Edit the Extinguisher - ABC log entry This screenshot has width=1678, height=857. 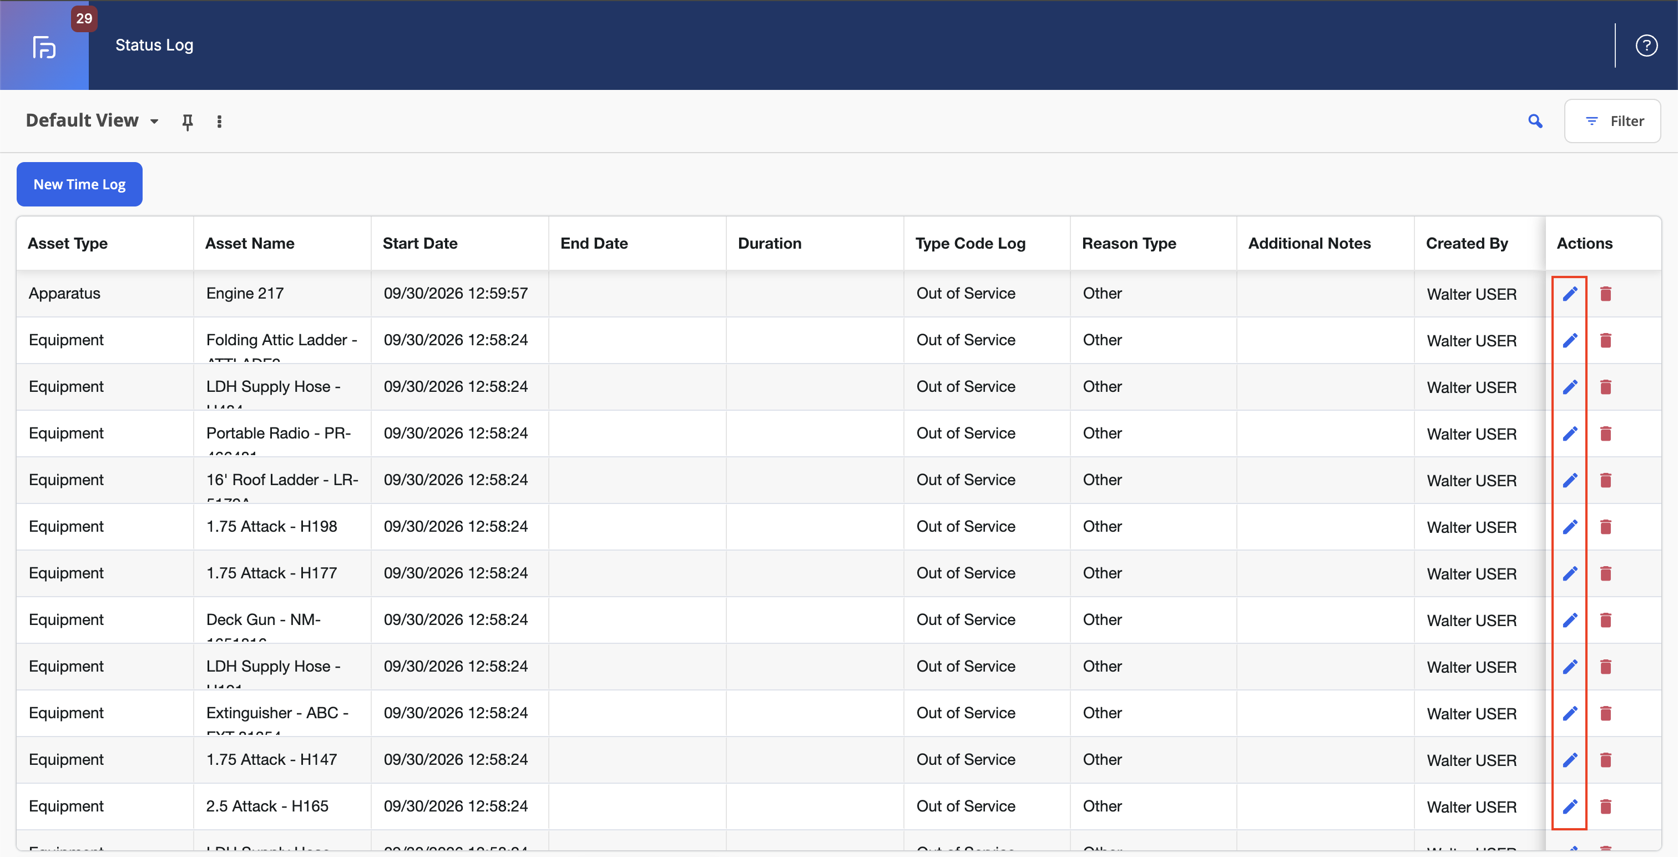[1570, 713]
